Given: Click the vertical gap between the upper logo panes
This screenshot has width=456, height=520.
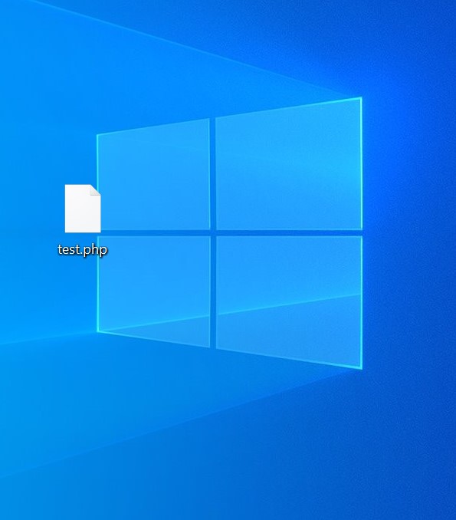Looking at the screenshot, I should tap(213, 173).
